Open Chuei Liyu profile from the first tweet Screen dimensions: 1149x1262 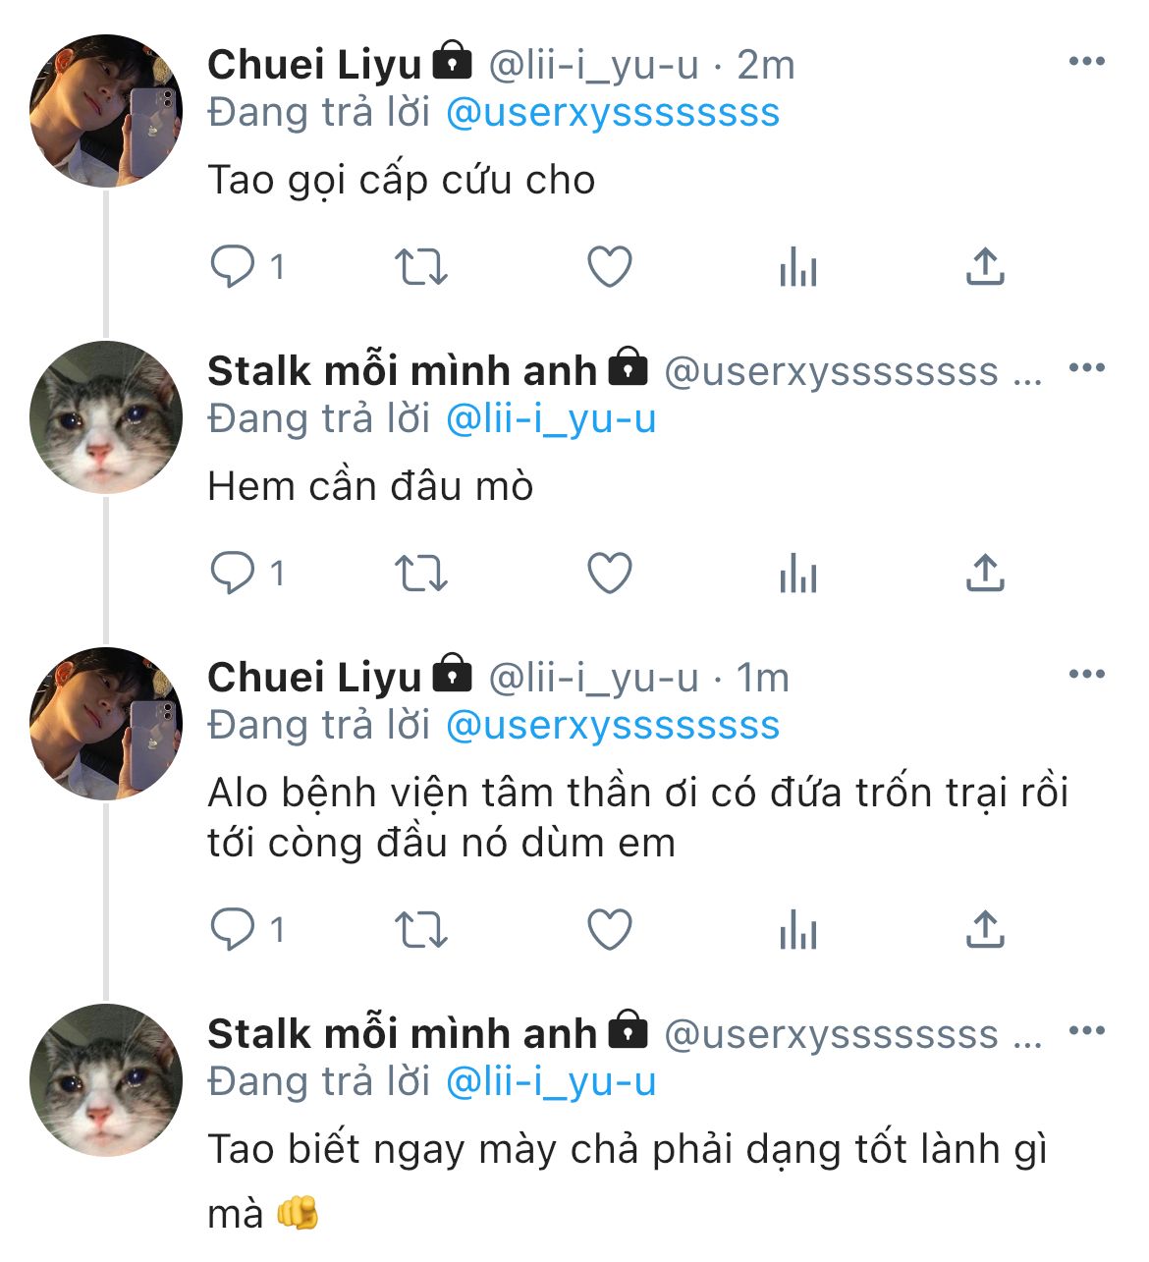point(314,65)
